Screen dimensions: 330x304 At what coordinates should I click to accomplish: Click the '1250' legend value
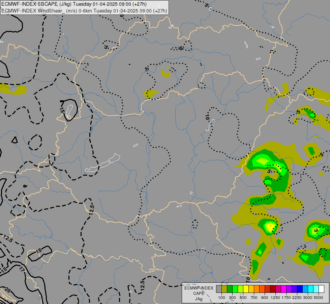275,298
